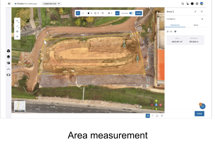Open the visibility eye dropdown in toolbar
Viewport: 215px width, 149px height.
click(x=110, y=13)
